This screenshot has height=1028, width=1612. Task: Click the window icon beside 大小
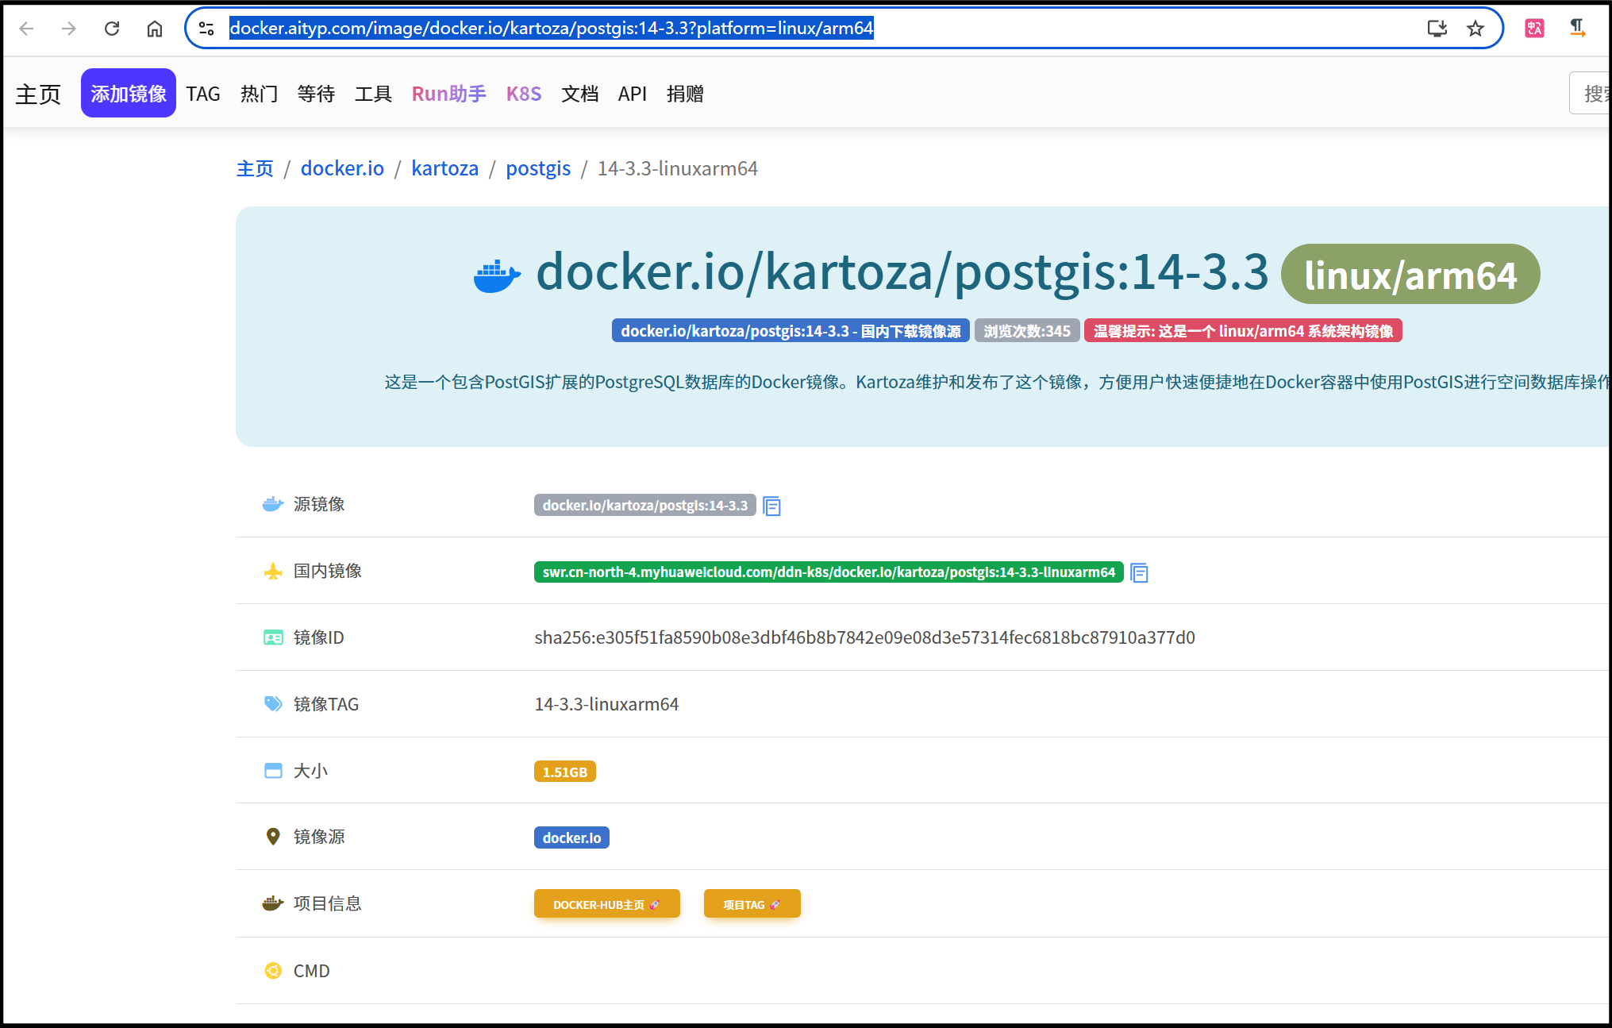pos(273,771)
